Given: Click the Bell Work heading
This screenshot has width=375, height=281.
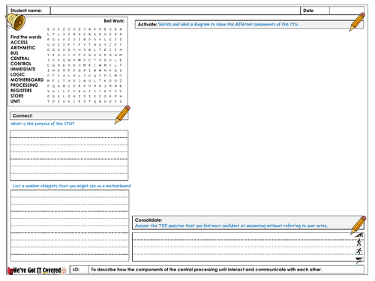Looking at the screenshot, I should [x=114, y=21].
